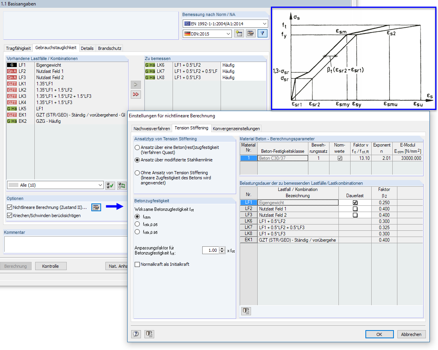Add selected load case with single arrow
Screen dimensions: 438x350
click(x=136, y=85)
